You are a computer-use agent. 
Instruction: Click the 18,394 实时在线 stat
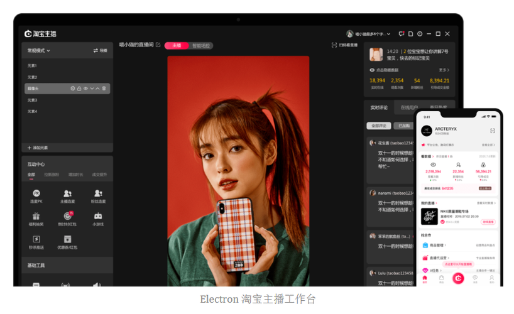377,84
